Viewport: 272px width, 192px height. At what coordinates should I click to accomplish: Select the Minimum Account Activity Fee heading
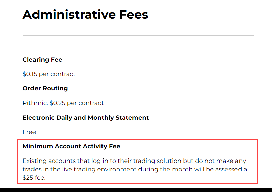pyautogui.click(x=71, y=146)
